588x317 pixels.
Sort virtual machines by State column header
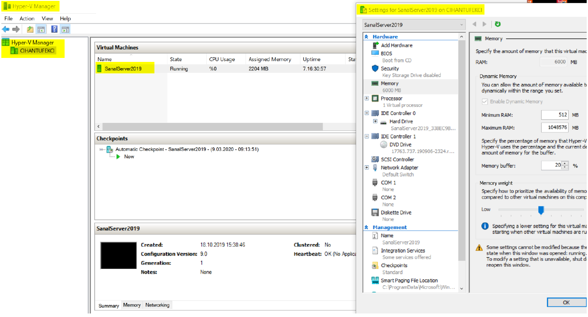pyautogui.click(x=187, y=59)
